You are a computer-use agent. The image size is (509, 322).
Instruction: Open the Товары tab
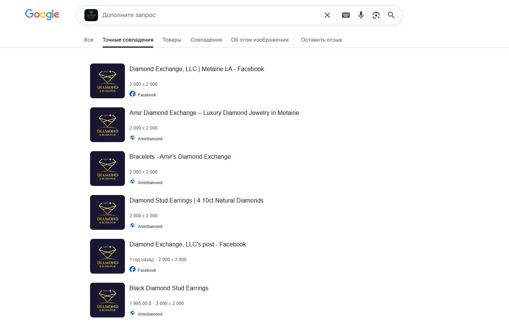click(x=172, y=40)
